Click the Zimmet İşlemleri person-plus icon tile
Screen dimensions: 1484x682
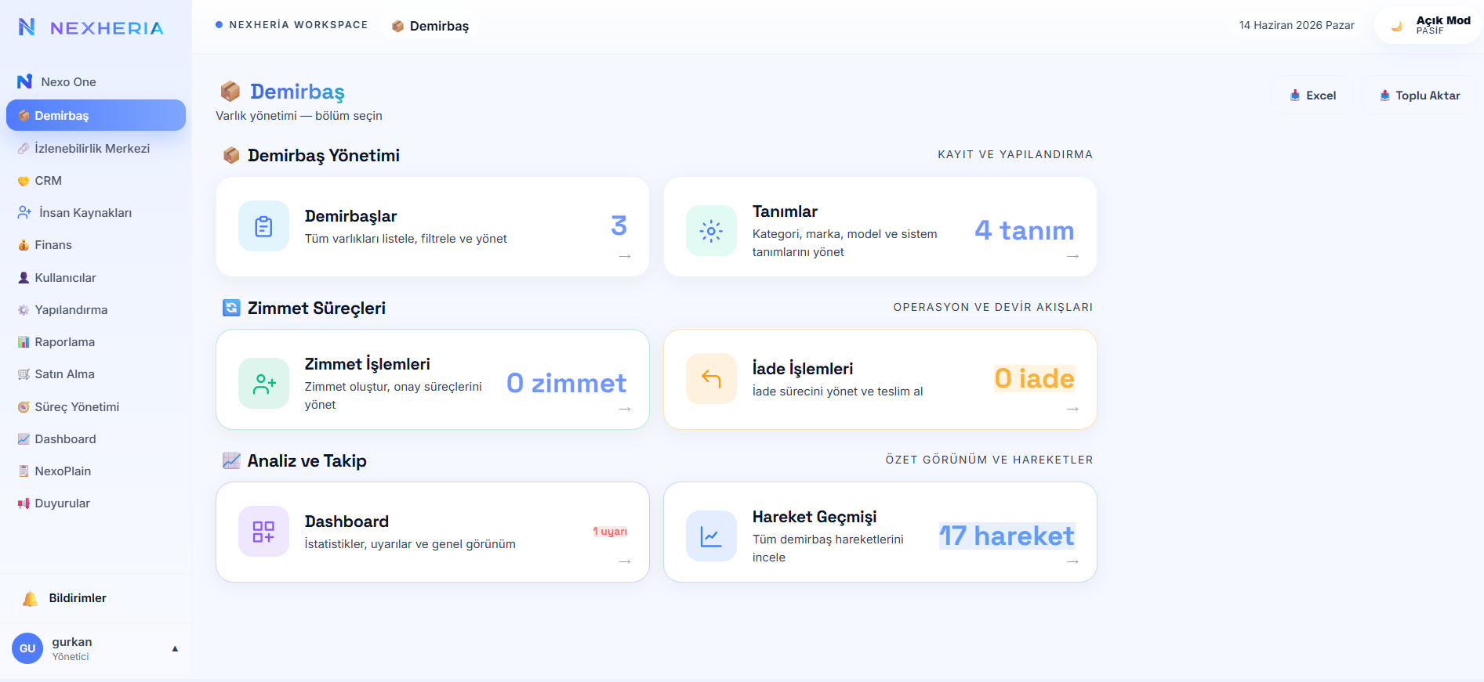(x=264, y=383)
